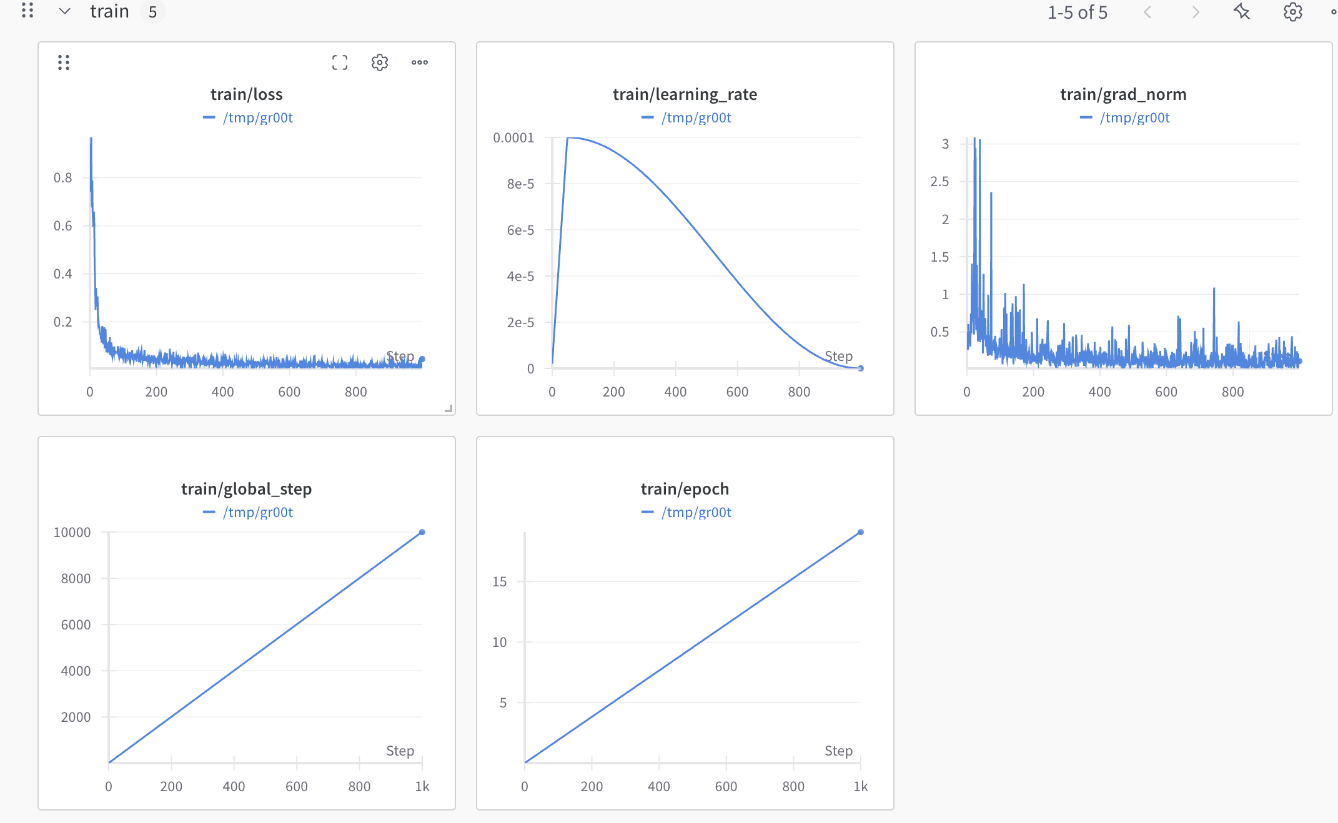Open full screen for train/loss panel
Screen dimensions: 1338x823
[x=339, y=62]
